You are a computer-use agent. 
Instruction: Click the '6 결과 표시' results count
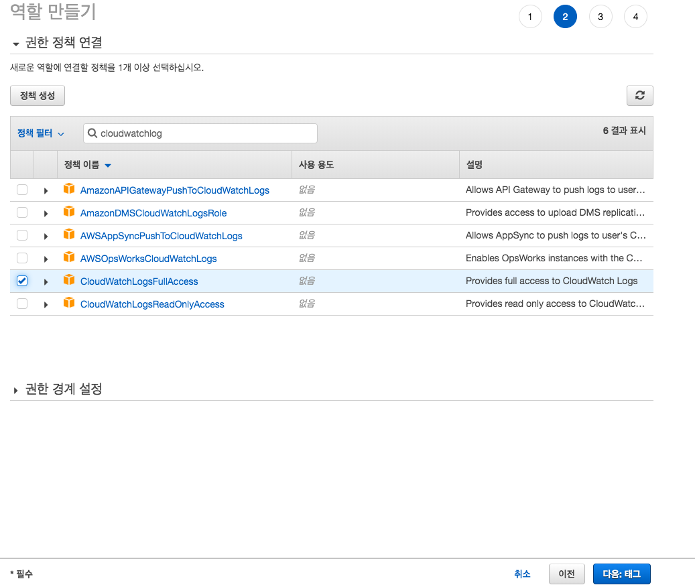[x=624, y=130]
